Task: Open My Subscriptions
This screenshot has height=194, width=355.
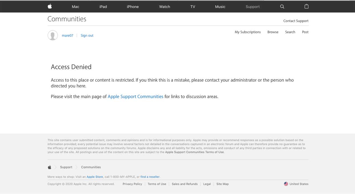Action: click(x=248, y=32)
